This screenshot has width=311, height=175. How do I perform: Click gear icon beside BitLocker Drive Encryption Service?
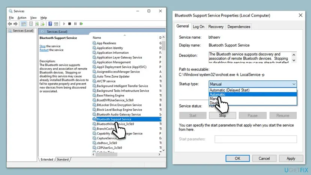[x=94, y=105]
